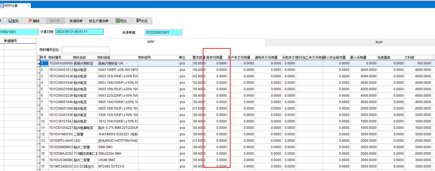The width and height of the screenshot is (435, 171).
Task: Export data using the 导出 Excel button
Action: coord(121,21)
